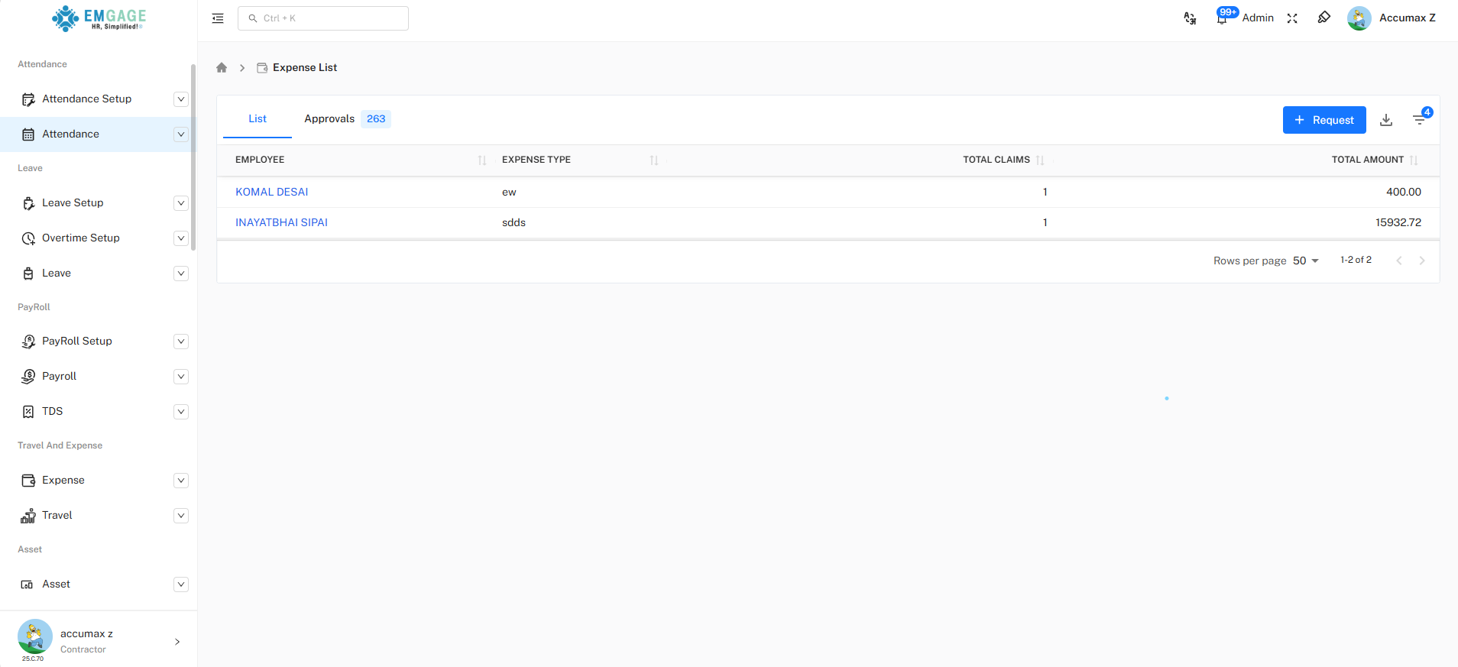Open Accumax Z user menu name
This screenshot has width=1458, height=667.
click(1407, 18)
